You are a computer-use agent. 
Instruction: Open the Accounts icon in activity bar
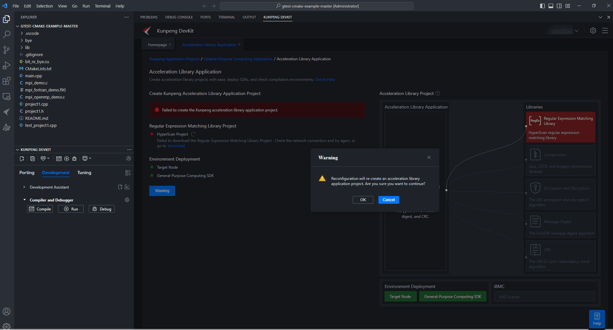[6, 311]
